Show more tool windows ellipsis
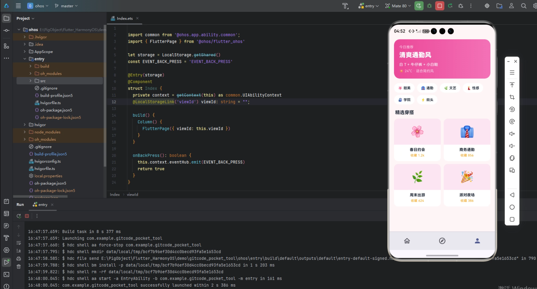This screenshot has width=537, height=289. pos(6,58)
